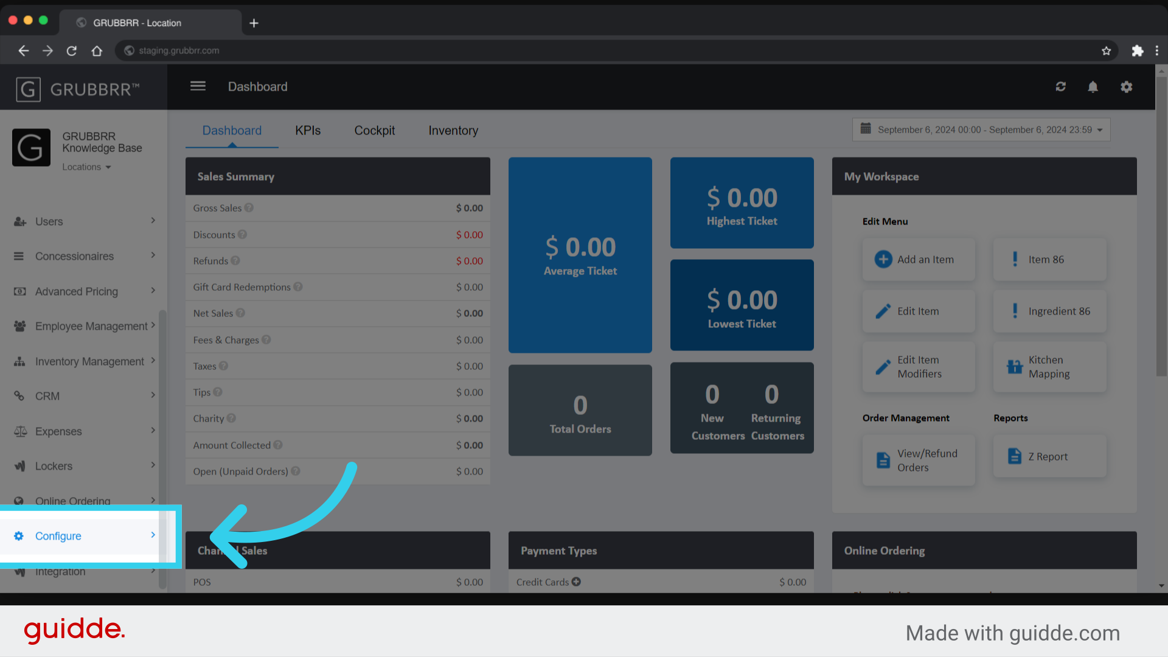Expand Credit Cards with plus icon
The height and width of the screenshot is (657, 1168).
click(576, 582)
